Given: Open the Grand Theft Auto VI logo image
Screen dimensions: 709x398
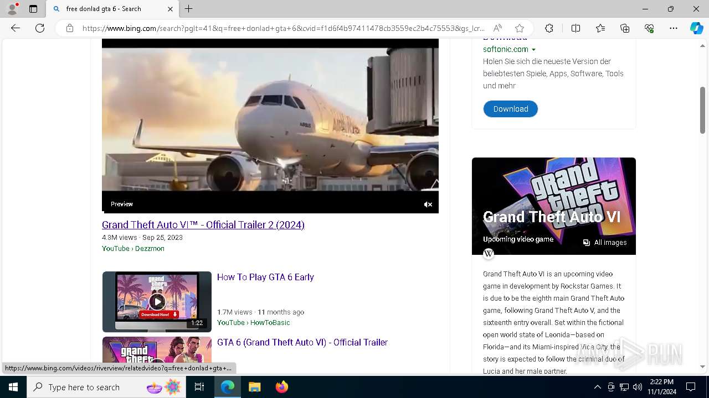Looking at the screenshot, I should pyautogui.click(x=554, y=206).
